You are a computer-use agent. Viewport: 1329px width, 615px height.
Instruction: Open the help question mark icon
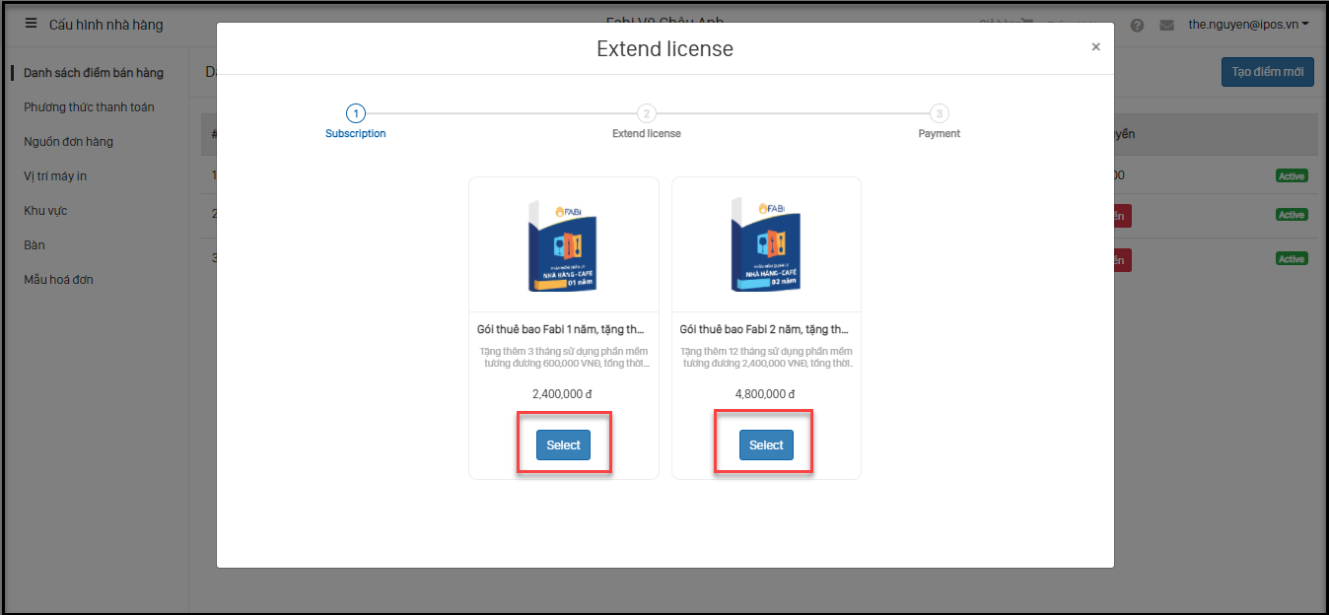[x=1137, y=25]
